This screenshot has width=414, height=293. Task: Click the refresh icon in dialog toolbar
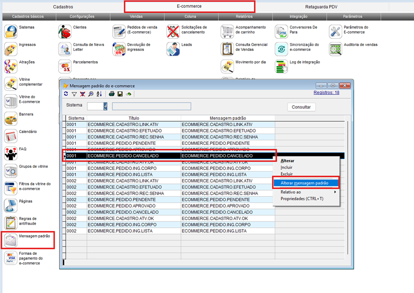[x=66, y=94]
